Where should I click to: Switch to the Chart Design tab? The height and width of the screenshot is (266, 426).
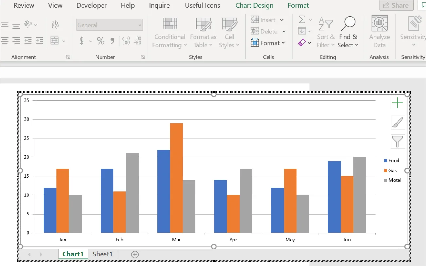[x=254, y=5]
